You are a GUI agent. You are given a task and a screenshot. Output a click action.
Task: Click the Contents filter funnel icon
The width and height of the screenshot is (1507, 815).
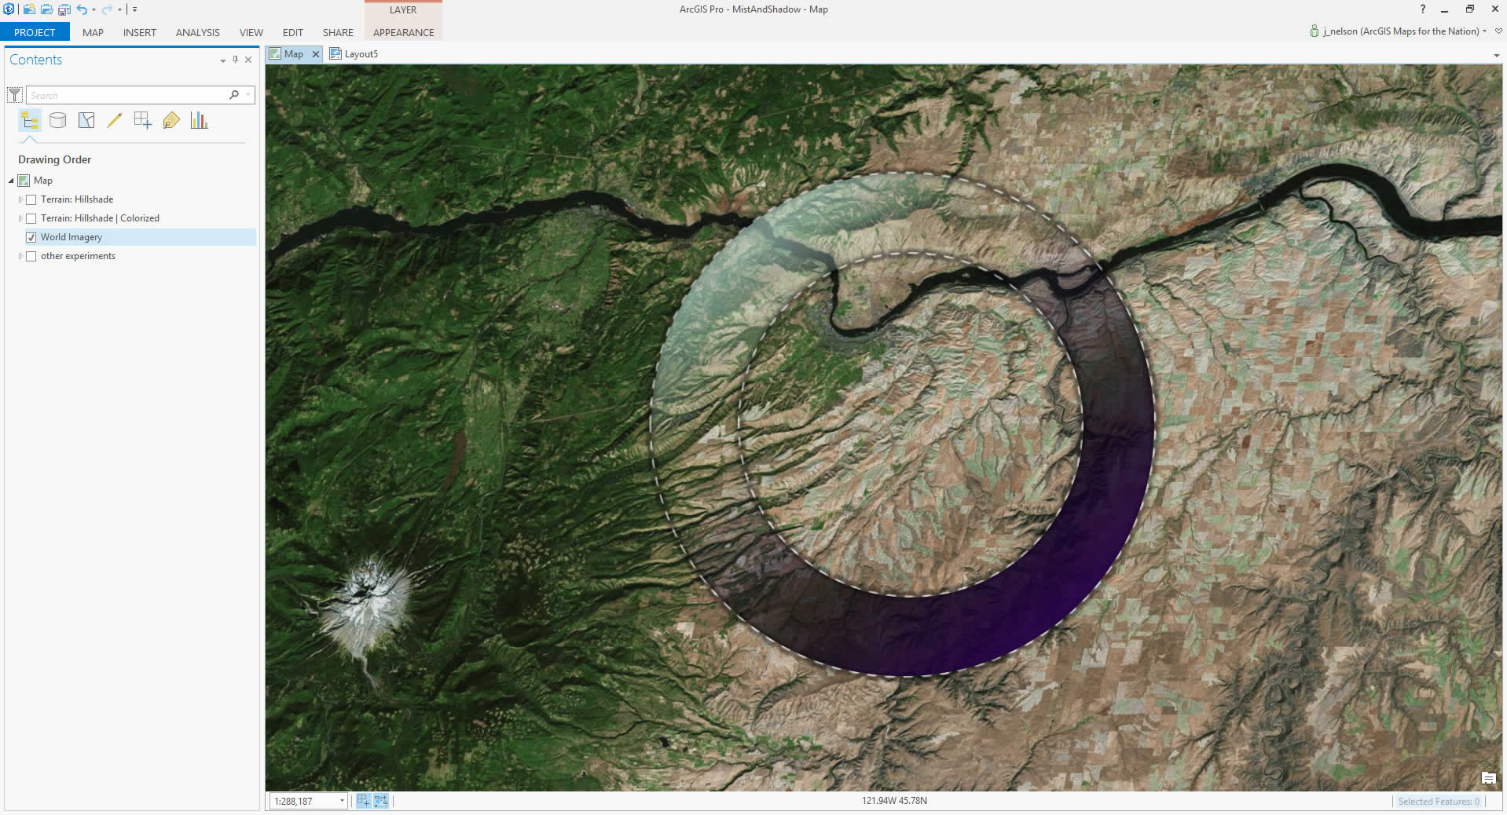[15, 95]
